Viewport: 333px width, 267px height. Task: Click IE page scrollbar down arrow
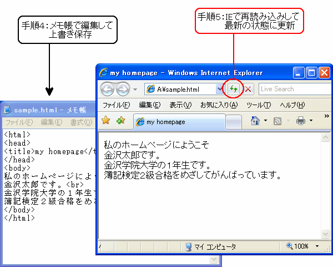(x=325, y=234)
